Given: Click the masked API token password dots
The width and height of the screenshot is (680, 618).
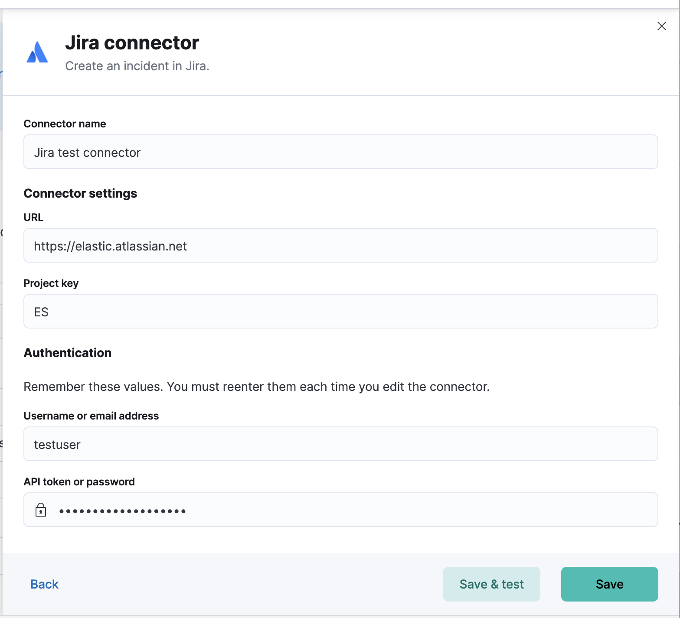Looking at the screenshot, I should 123,511.
